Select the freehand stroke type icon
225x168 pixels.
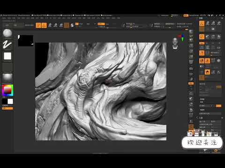tap(7, 44)
